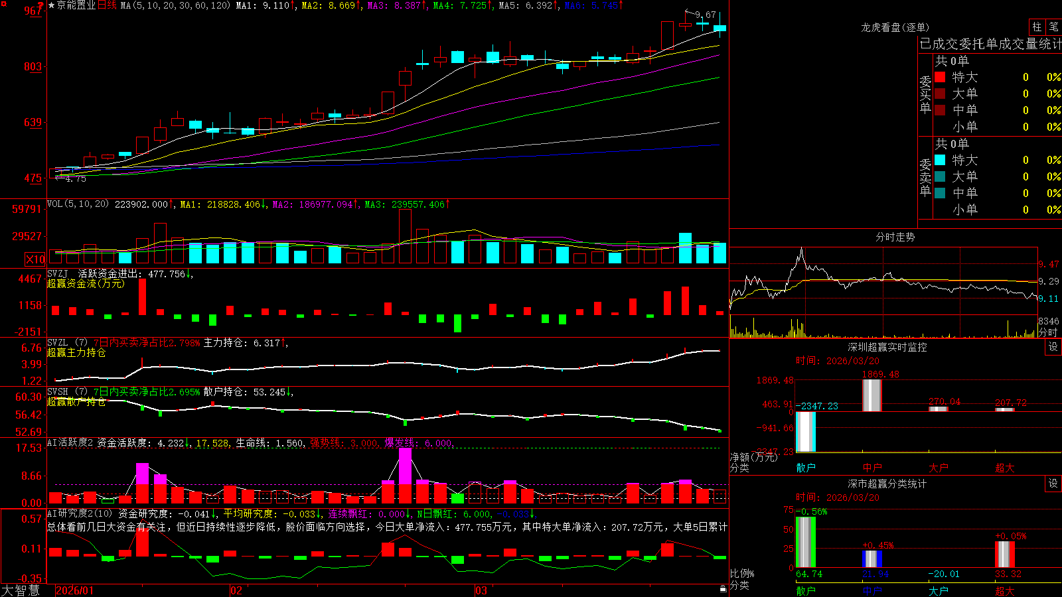The height and width of the screenshot is (597, 1062).
Task: Click the dark red 中单 buy-order swatch
Action: click(940, 109)
